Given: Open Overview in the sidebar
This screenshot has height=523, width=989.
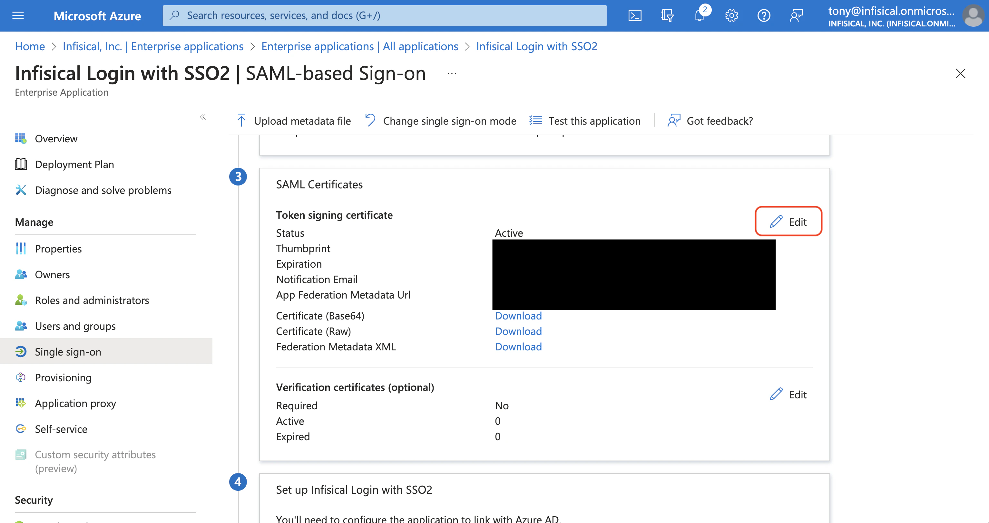Looking at the screenshot, I should pos(56,138).
